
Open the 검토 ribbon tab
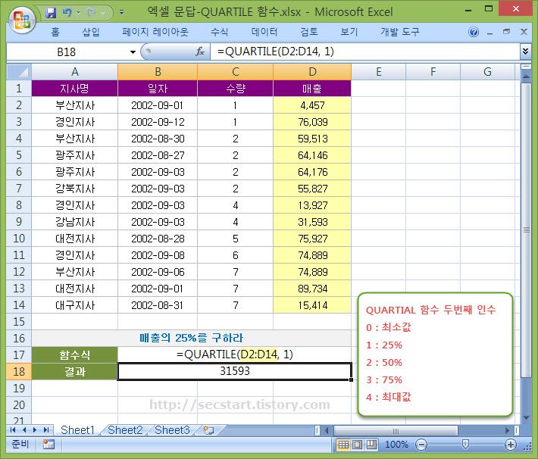pyautogui.click(x=309, y=32)
